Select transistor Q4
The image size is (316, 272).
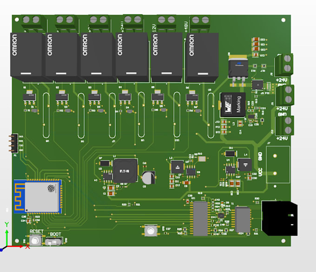click(x=125, y=97)
